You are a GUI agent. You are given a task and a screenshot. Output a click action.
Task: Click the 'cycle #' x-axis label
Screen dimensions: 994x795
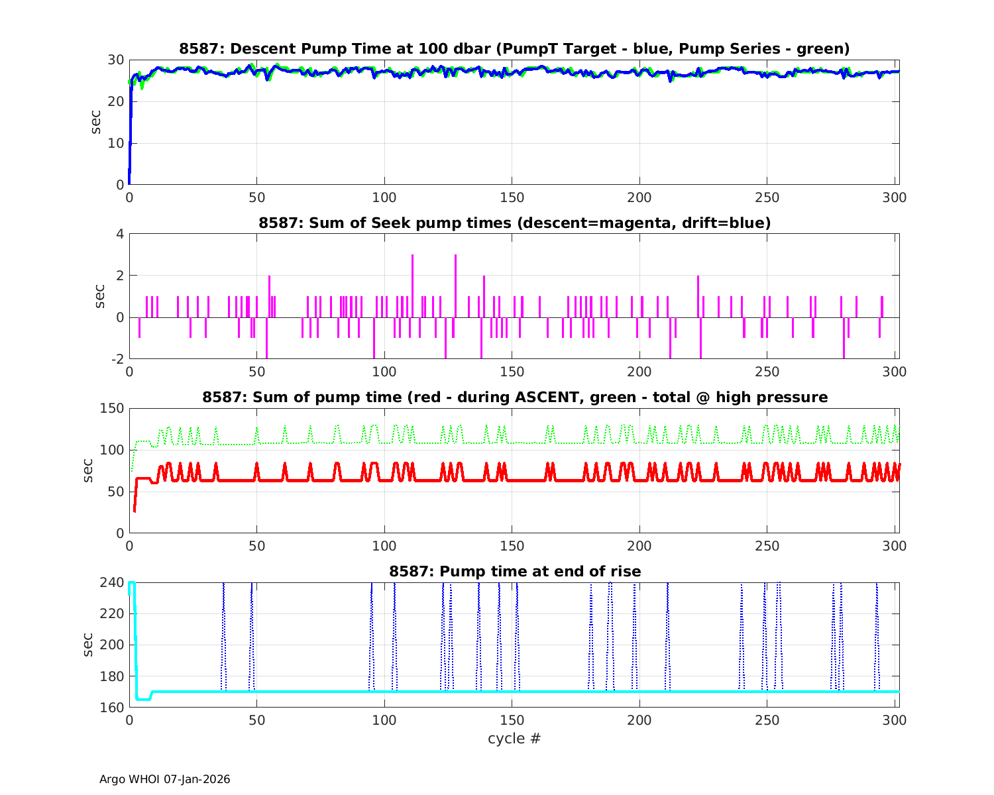tap(514, 739)
